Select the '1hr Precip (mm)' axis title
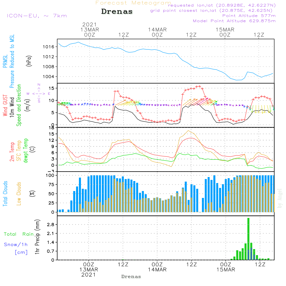 click(37, 237)
